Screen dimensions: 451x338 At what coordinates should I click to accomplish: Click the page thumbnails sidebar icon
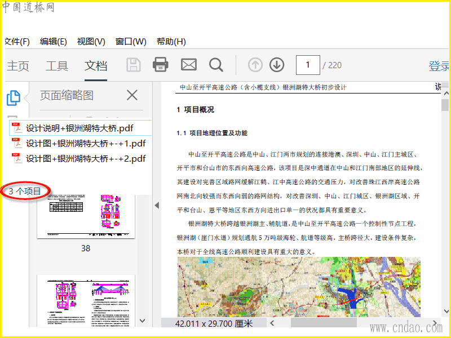tap(14, 97)
